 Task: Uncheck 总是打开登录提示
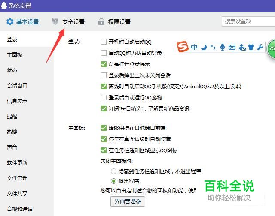click(104, 64)
